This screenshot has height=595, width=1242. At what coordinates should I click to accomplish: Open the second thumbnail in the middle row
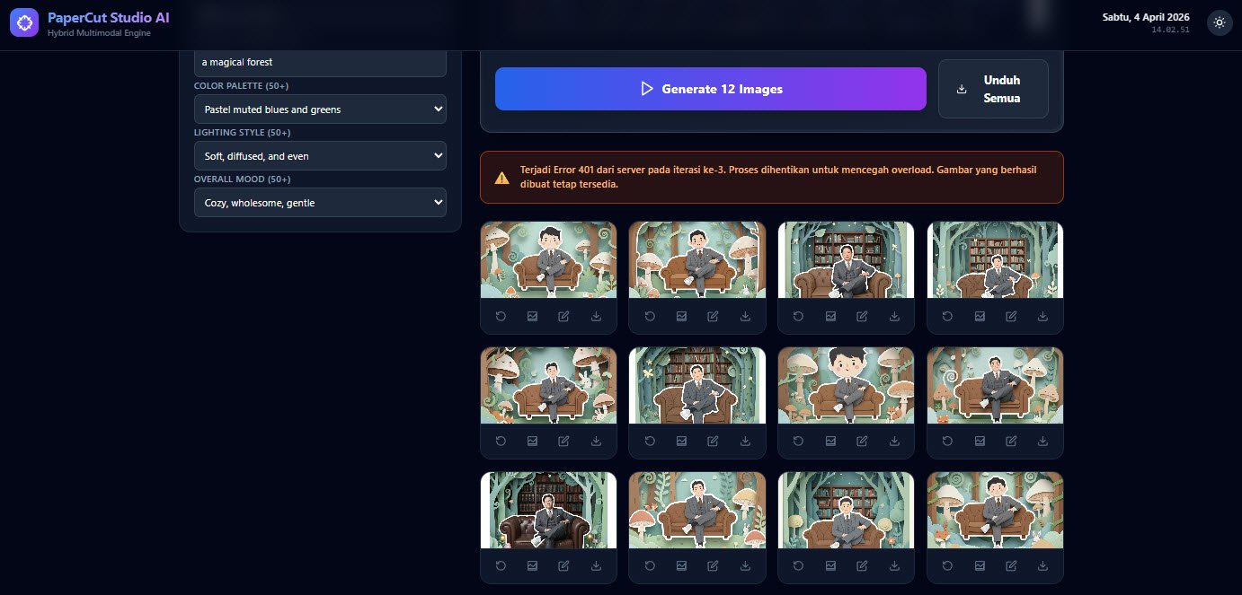tap(697, 385)
